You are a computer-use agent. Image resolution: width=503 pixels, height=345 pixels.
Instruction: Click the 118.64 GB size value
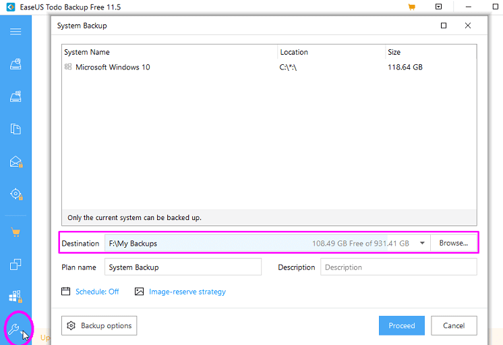pyautogui.click(x=405, y=67)
